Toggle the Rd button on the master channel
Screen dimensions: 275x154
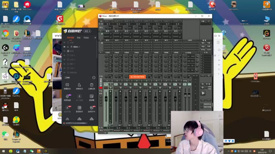pyautogui.click(x=185, y=84)
